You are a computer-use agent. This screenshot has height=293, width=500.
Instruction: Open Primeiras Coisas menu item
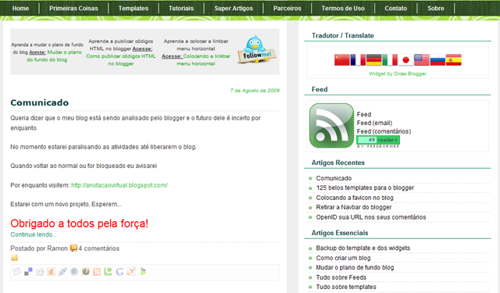tap(73, 9)
